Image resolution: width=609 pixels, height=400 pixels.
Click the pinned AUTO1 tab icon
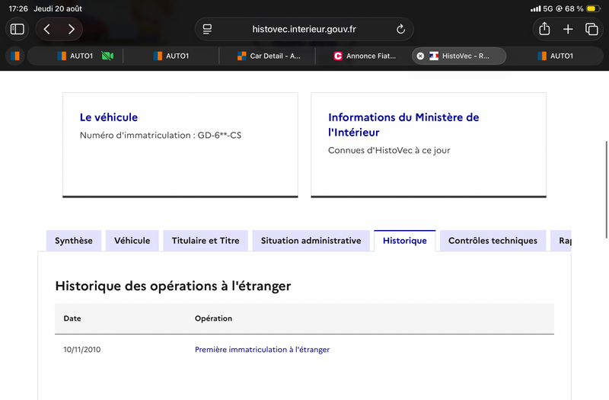pos(15,56)
